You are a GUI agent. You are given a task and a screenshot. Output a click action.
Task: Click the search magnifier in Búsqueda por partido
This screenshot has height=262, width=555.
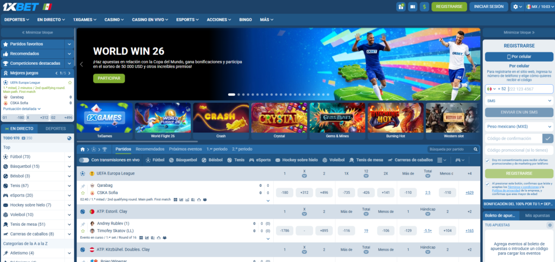476,149
